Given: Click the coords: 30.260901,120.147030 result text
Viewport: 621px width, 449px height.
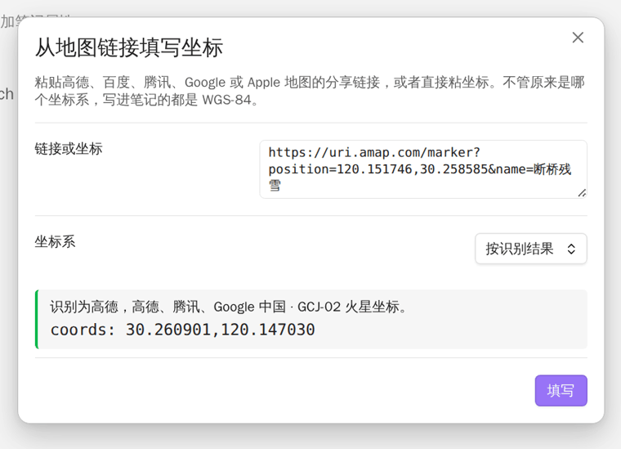Looking at the screenshot, I should tap(182, 330).
